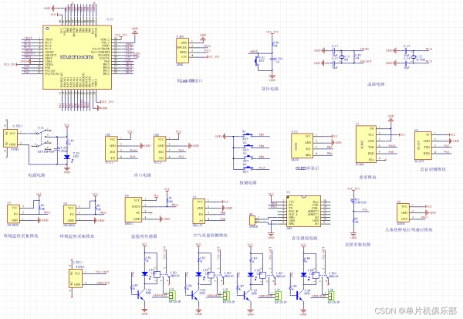
Task: Select the MP3 player chip body
Action: pyautogui.click(x=303, y=211)
